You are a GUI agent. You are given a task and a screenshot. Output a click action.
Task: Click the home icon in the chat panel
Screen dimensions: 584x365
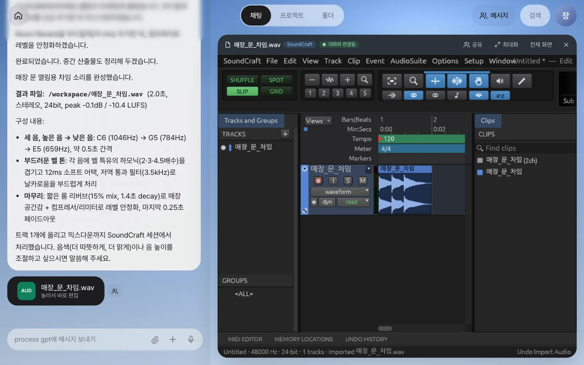point(18,16)
